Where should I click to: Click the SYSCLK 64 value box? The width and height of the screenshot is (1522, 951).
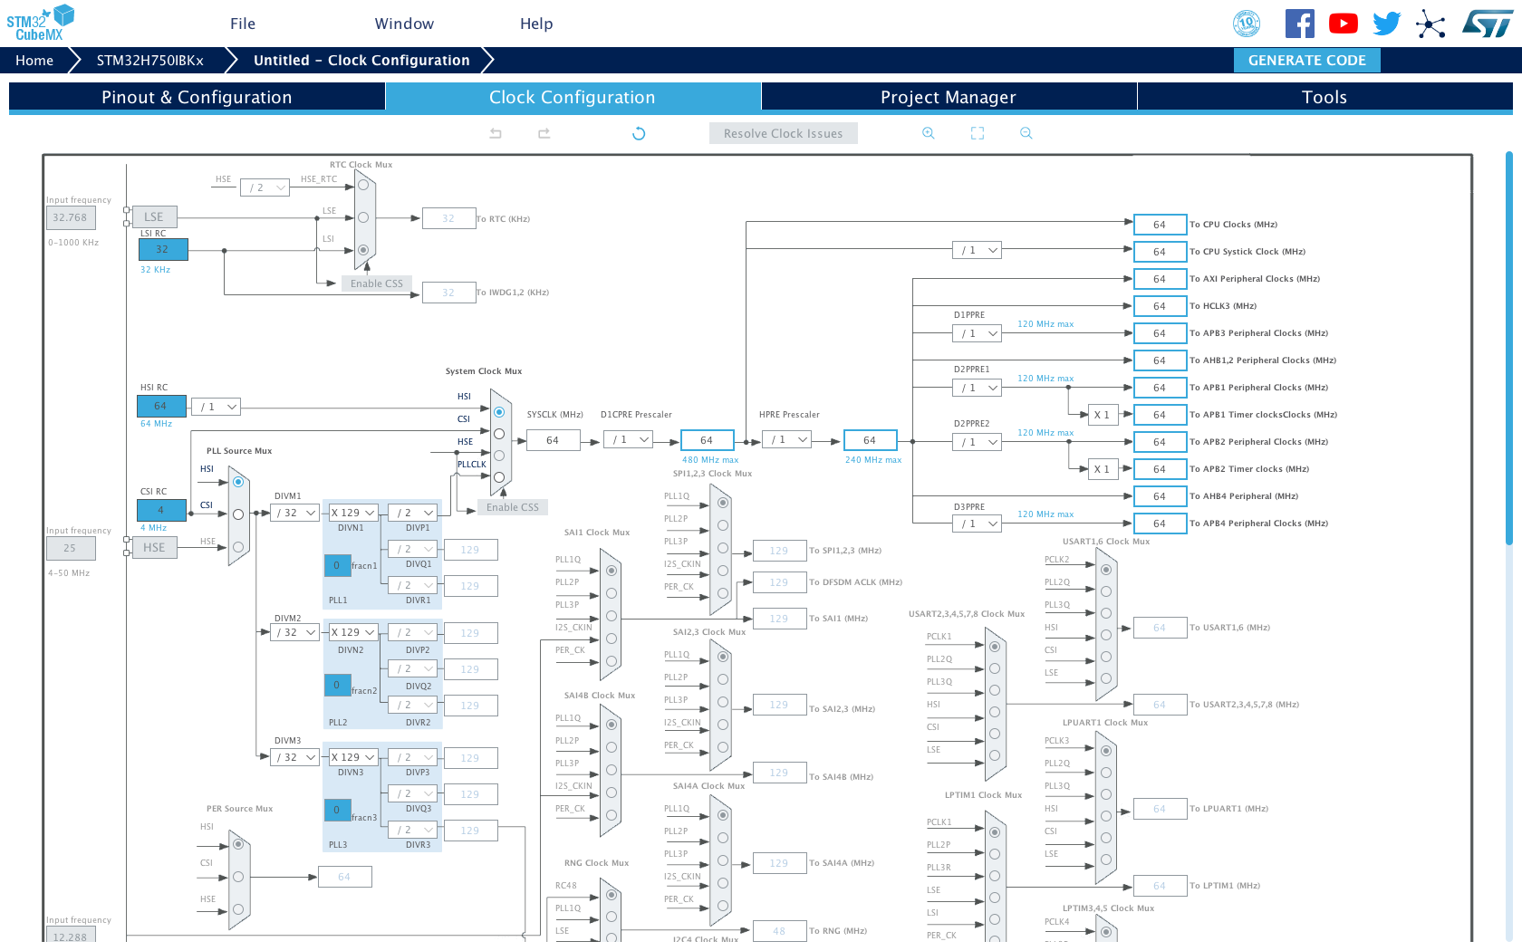[x=554, y=440]
